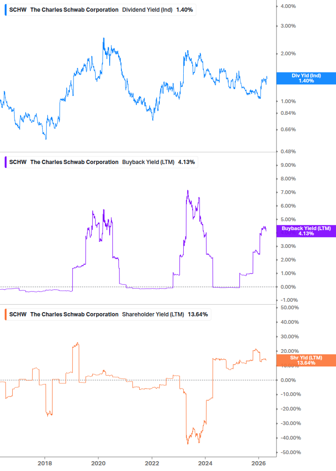The image size is (336, 471).
Task: Click the 2024 label on the time axis
Action: tap(205, 463)
